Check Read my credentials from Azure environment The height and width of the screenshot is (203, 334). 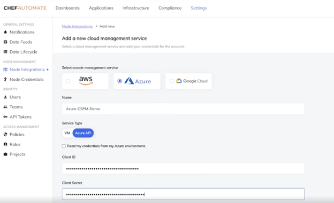click(x=64, y=146)
